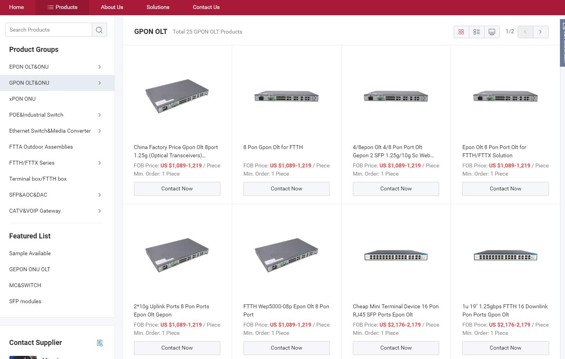
Task: Open Epon Olt 8 Pon Port product image
Action: [506, 96]
